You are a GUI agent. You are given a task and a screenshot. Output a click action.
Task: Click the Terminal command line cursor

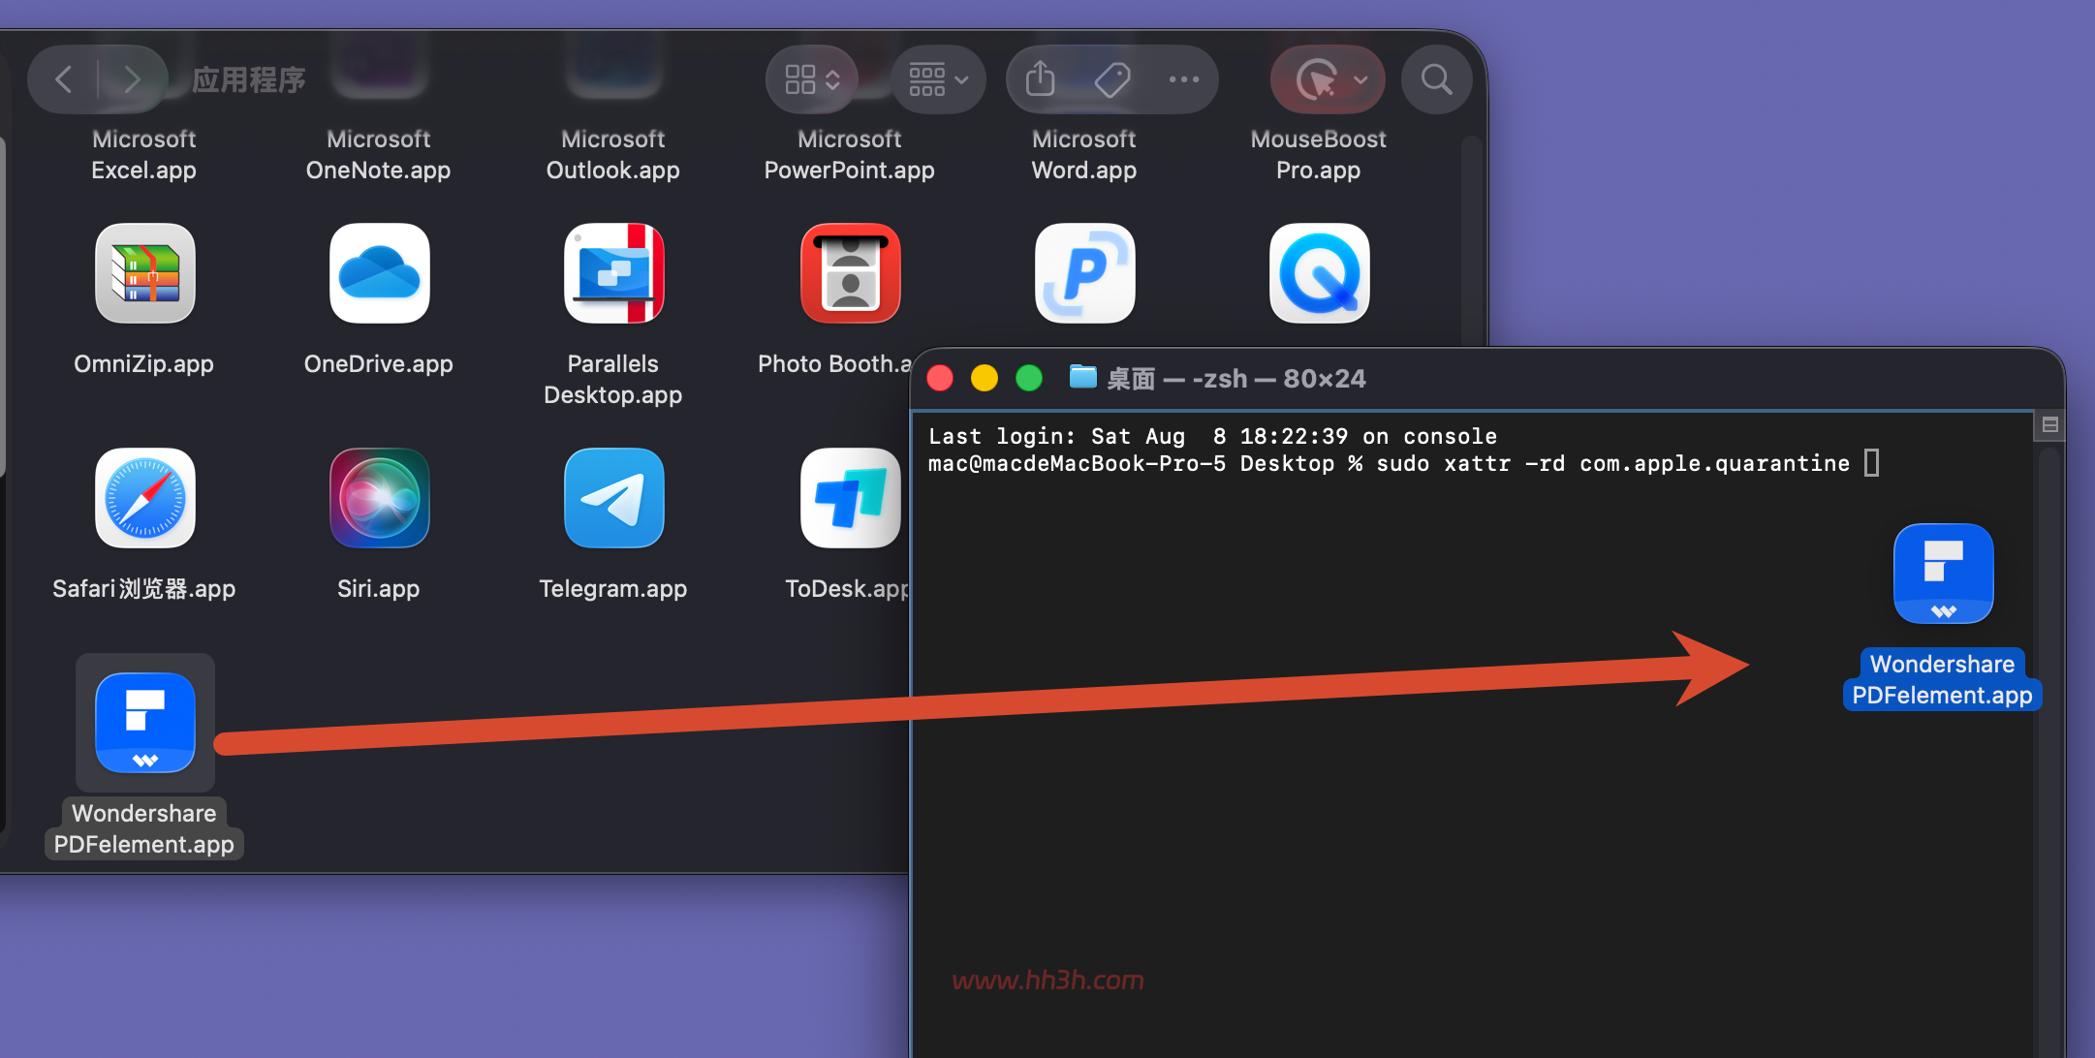(1872, 463)
